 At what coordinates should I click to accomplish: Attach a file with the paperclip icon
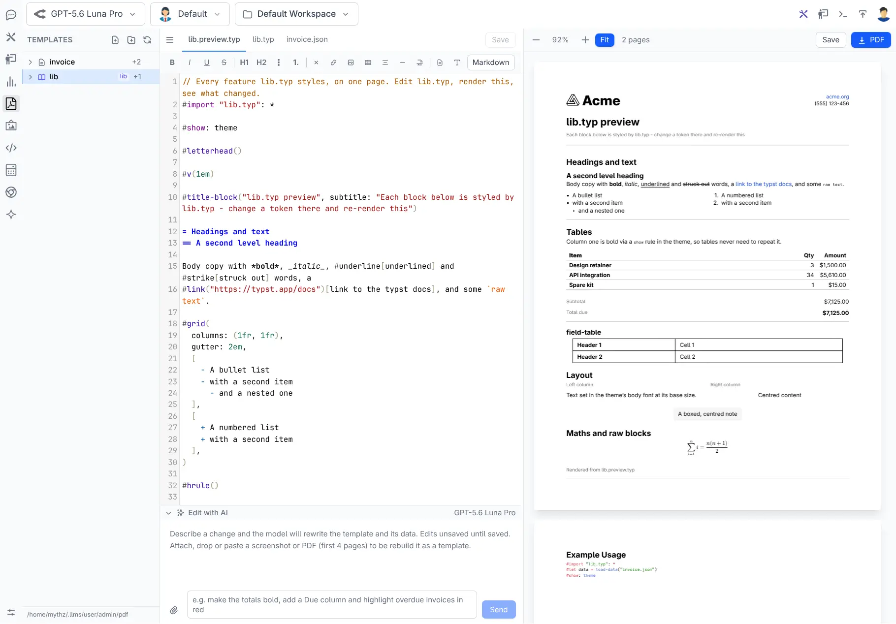coord(174,610)
